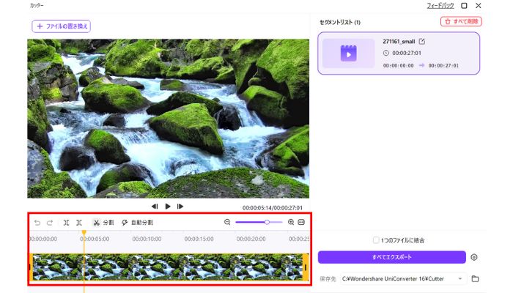This screenshot has width=513, height=293.
Task: Open the auto split function
Action: [137, 223]
